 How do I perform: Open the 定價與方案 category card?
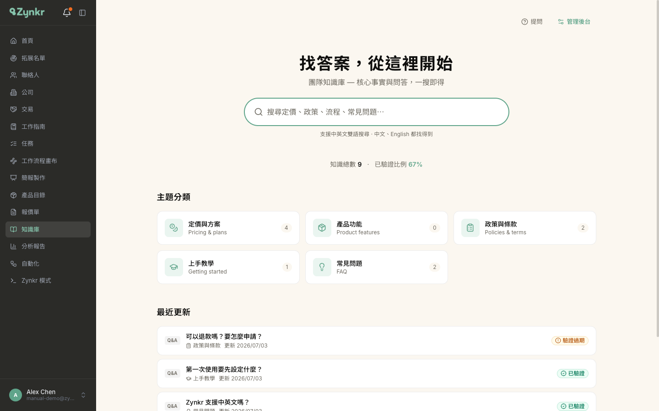228,228
